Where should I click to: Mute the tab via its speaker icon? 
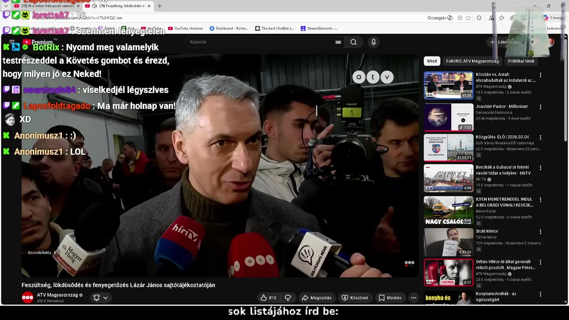pyautogui.click(x=94, y=6)
